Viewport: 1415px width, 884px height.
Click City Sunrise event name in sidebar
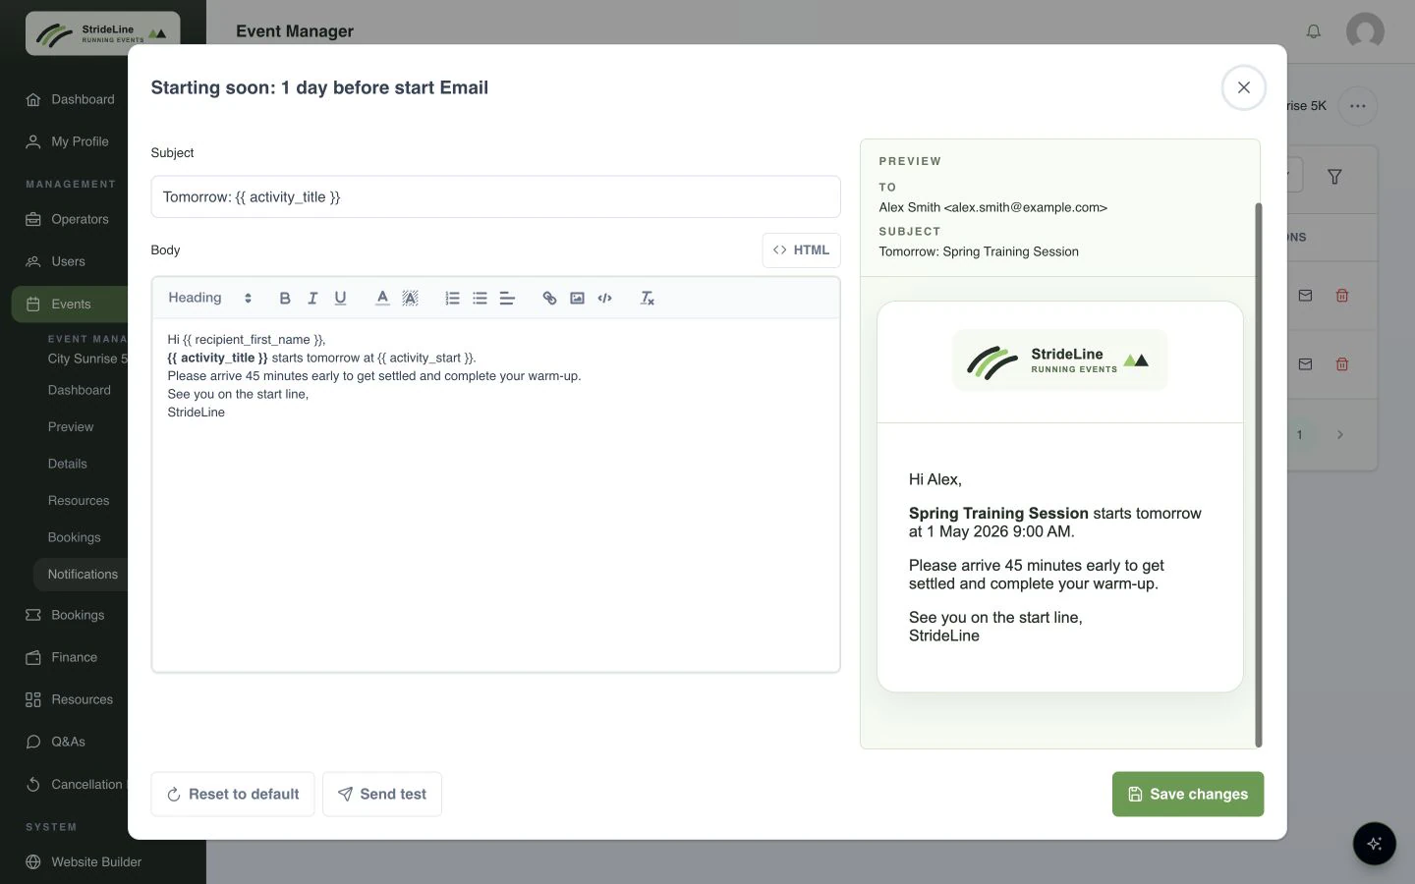click(87, 359)
